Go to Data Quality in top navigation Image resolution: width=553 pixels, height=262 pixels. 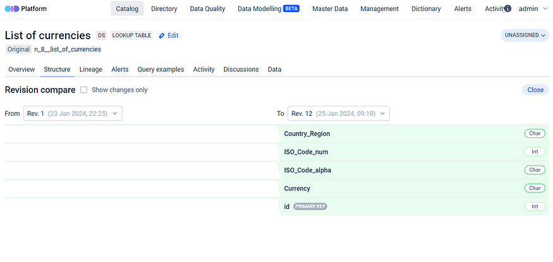[207, 9]
